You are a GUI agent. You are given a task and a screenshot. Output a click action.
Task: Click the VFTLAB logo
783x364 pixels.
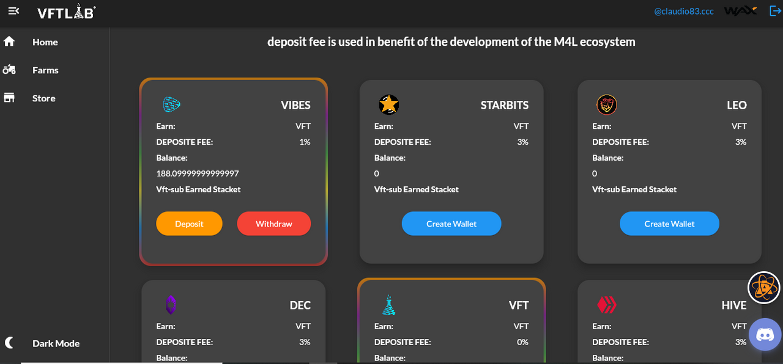[x=66, y=13]
